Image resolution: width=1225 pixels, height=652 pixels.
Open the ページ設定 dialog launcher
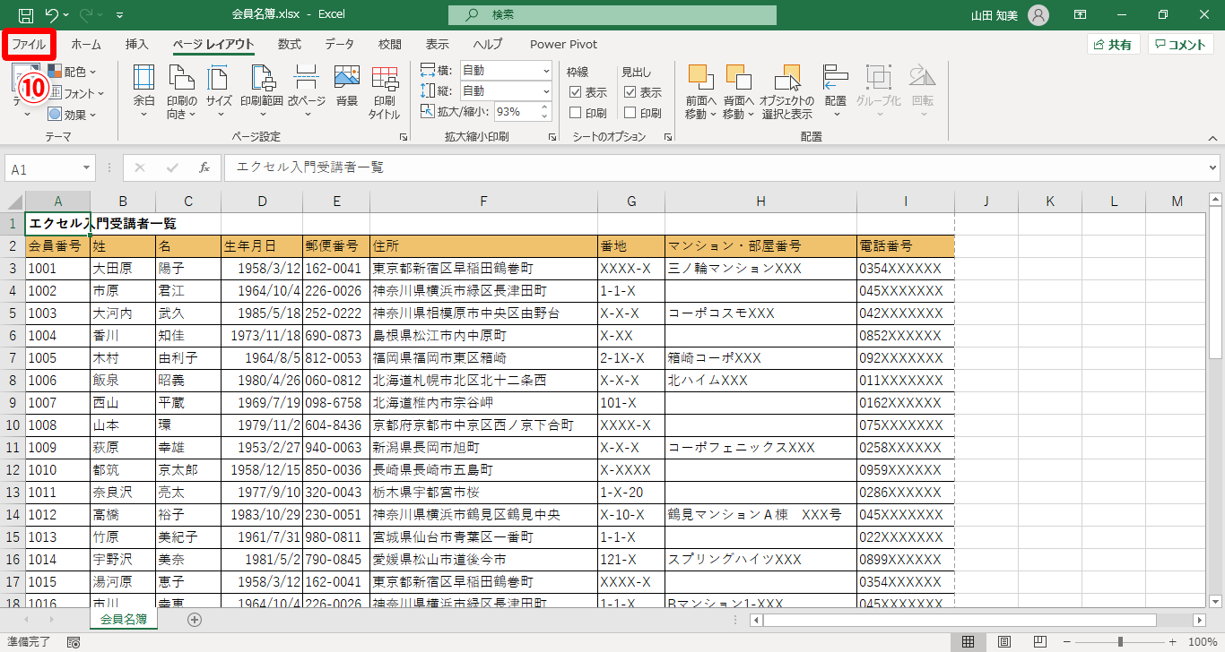tap(404, 137)
